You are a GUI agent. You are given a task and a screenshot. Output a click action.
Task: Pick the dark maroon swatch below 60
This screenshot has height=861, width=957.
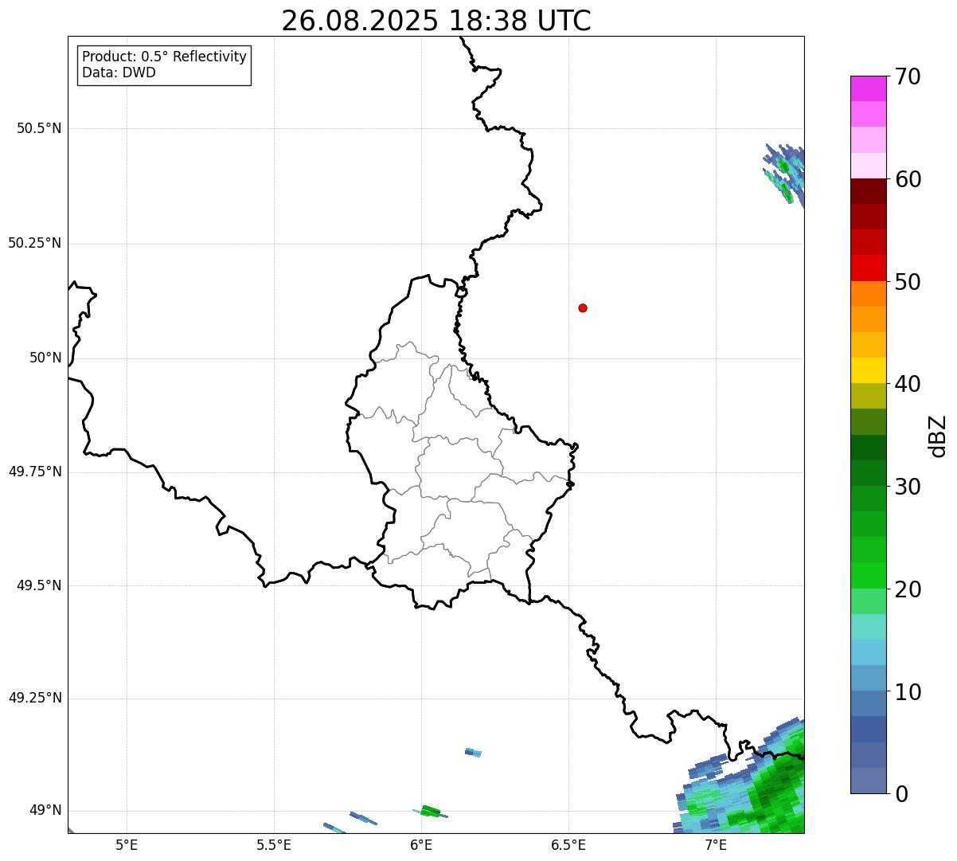868,191
